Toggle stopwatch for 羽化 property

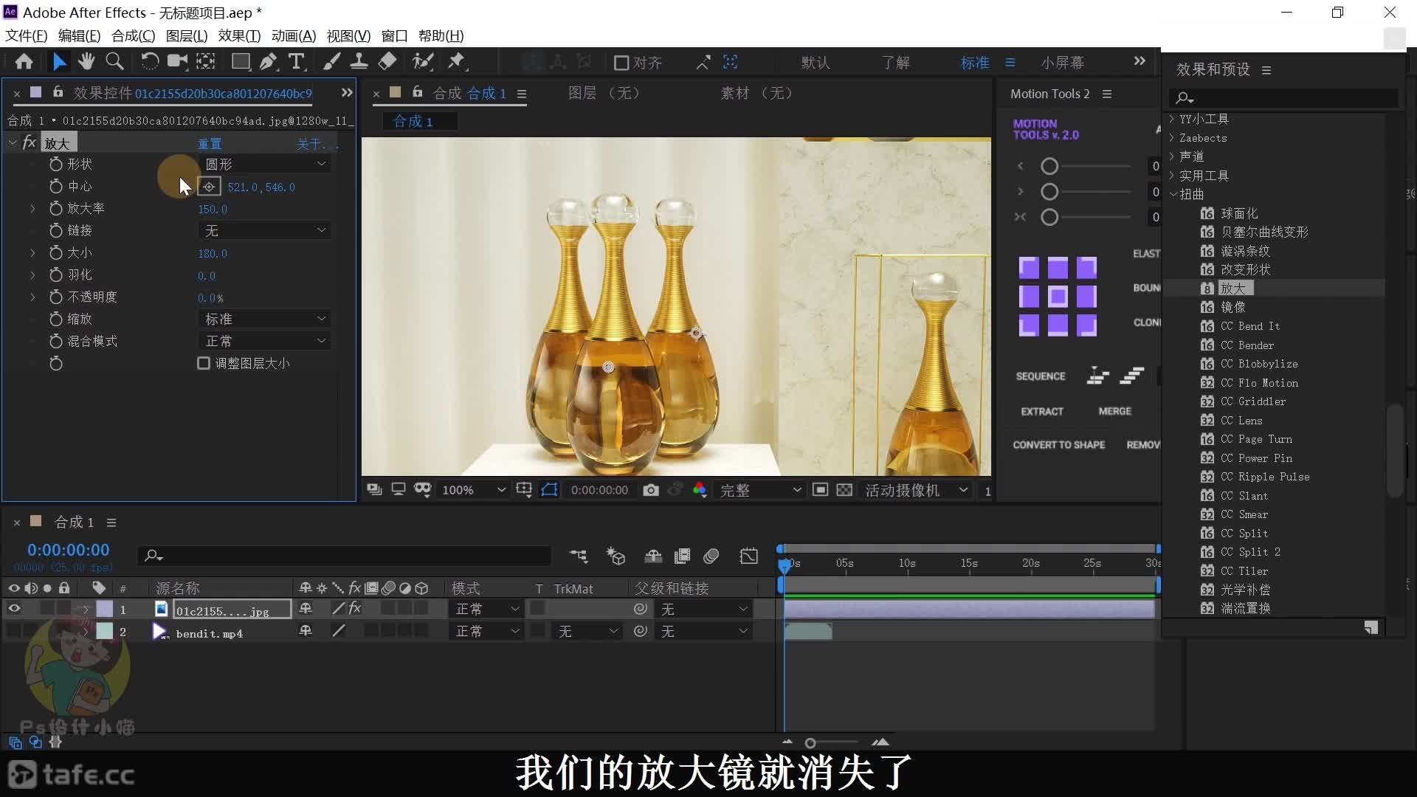pos(55,275)
